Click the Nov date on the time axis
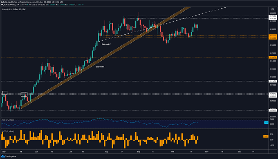Screen dimensions: 278x159 coord(207,152)
